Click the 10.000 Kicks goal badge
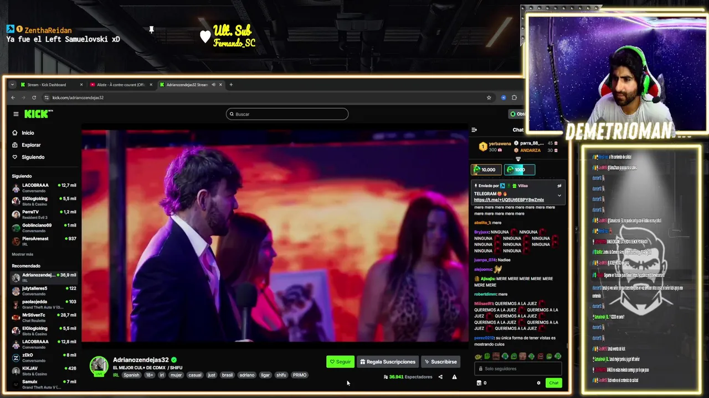This screenshot has width=709, height=398. pos(486,170)
